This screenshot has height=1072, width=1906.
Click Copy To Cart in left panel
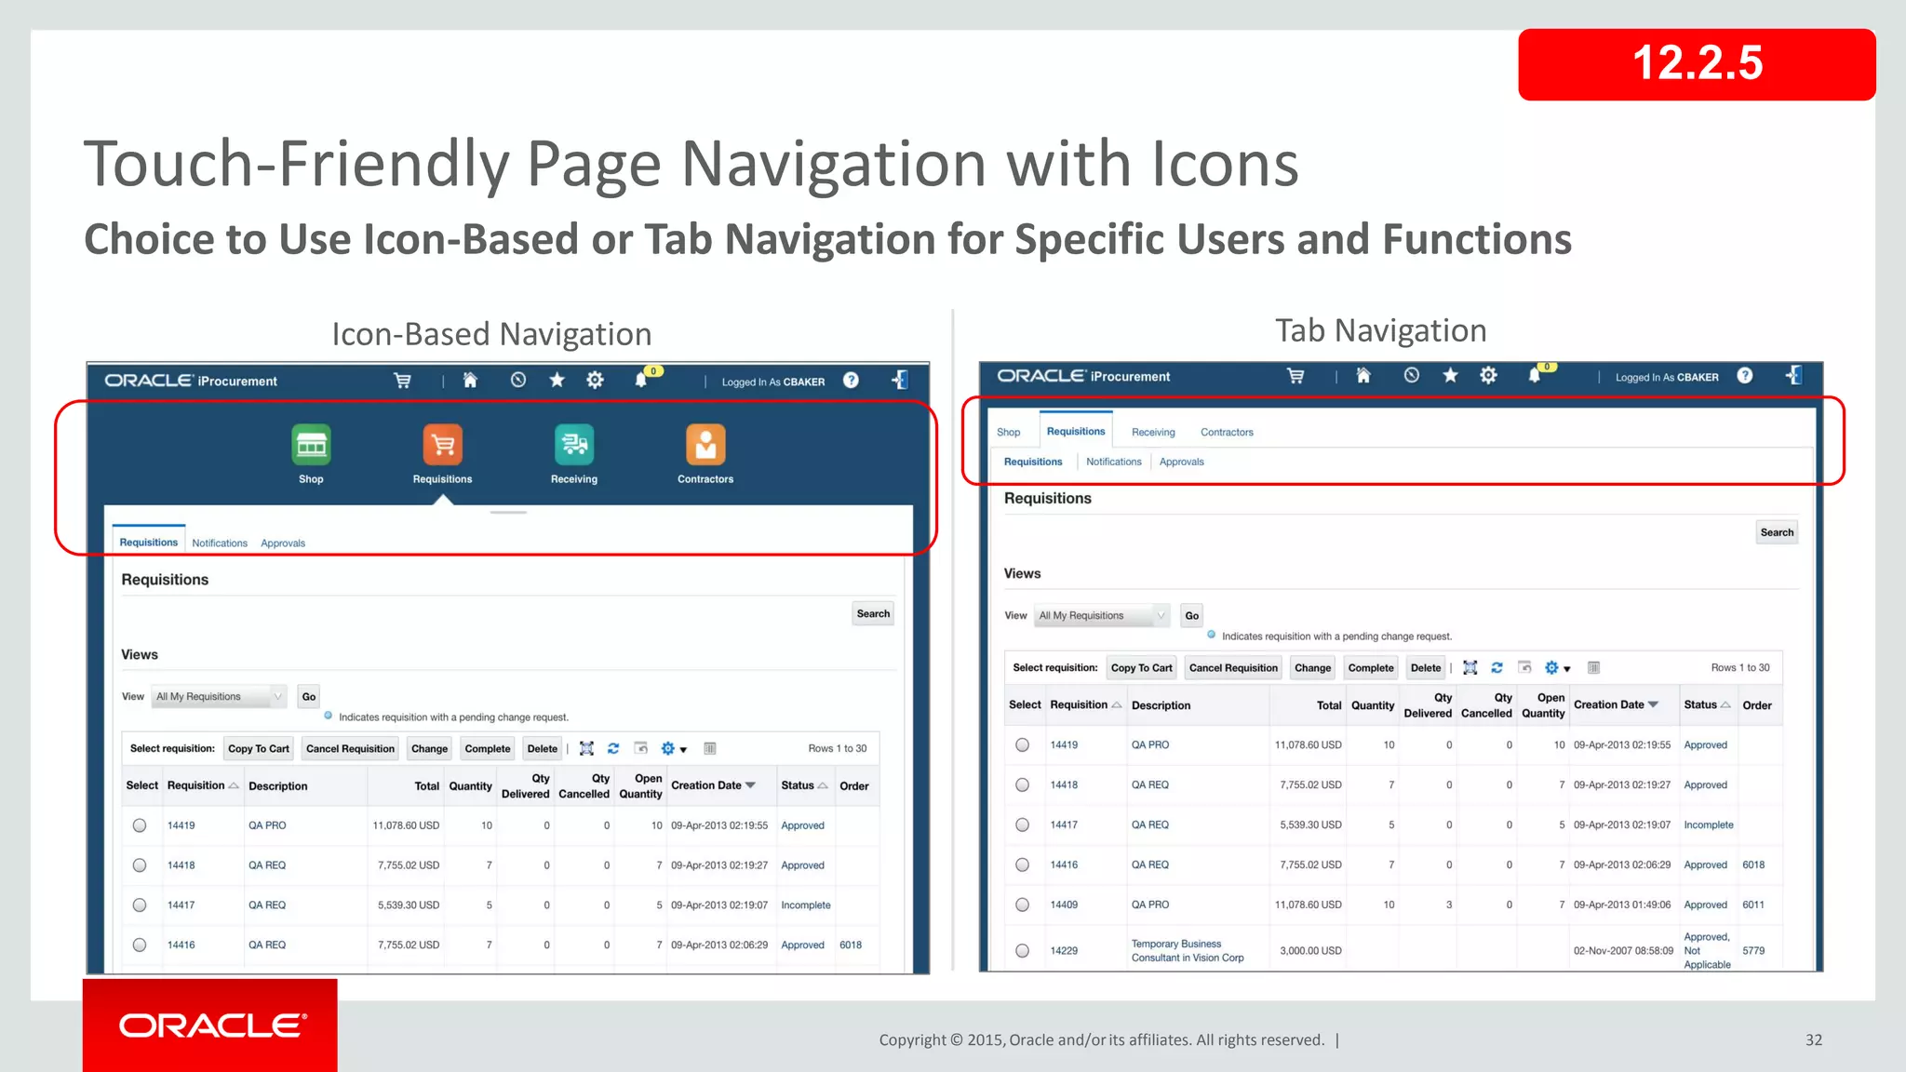pyautogui.click(x=259, y=748)
